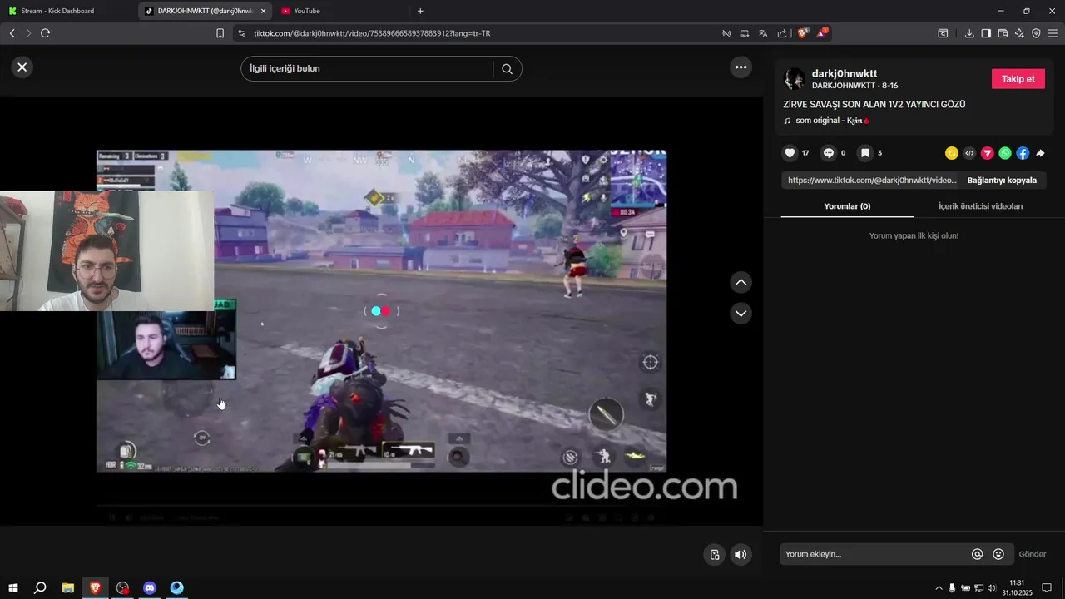Copy link with Bağlantıyı kopyala button

[x=1002, y=180]
